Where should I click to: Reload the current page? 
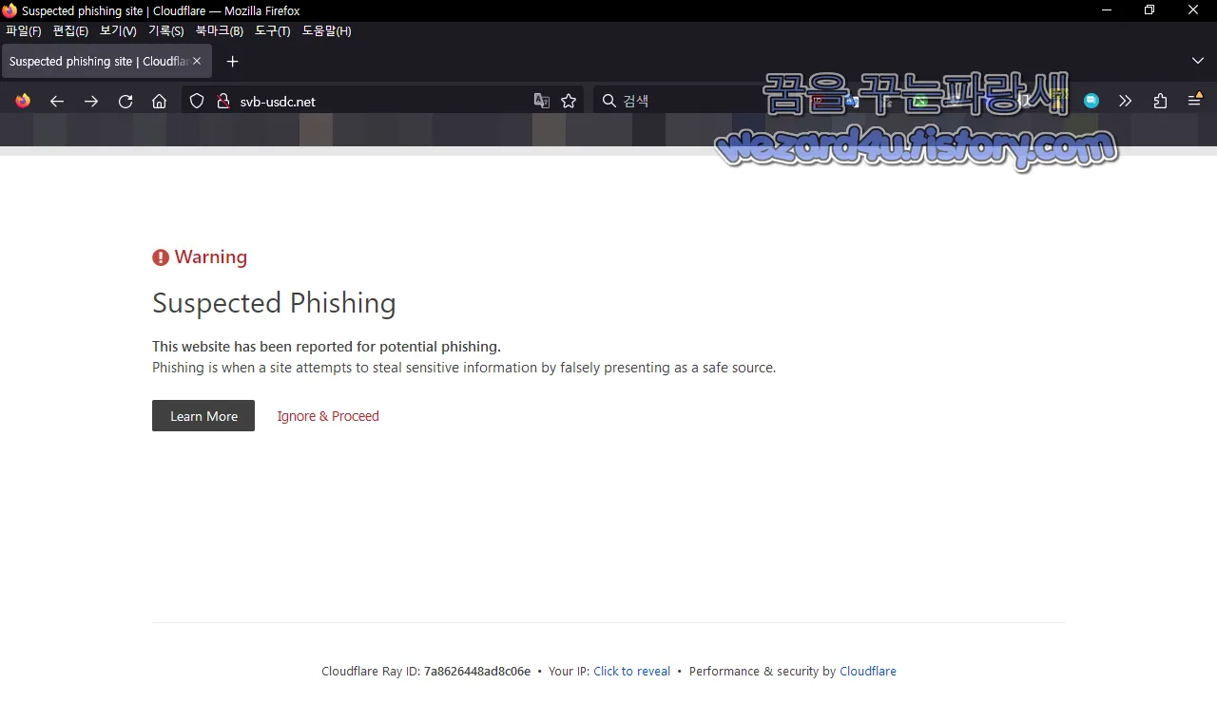coord(126,101)
